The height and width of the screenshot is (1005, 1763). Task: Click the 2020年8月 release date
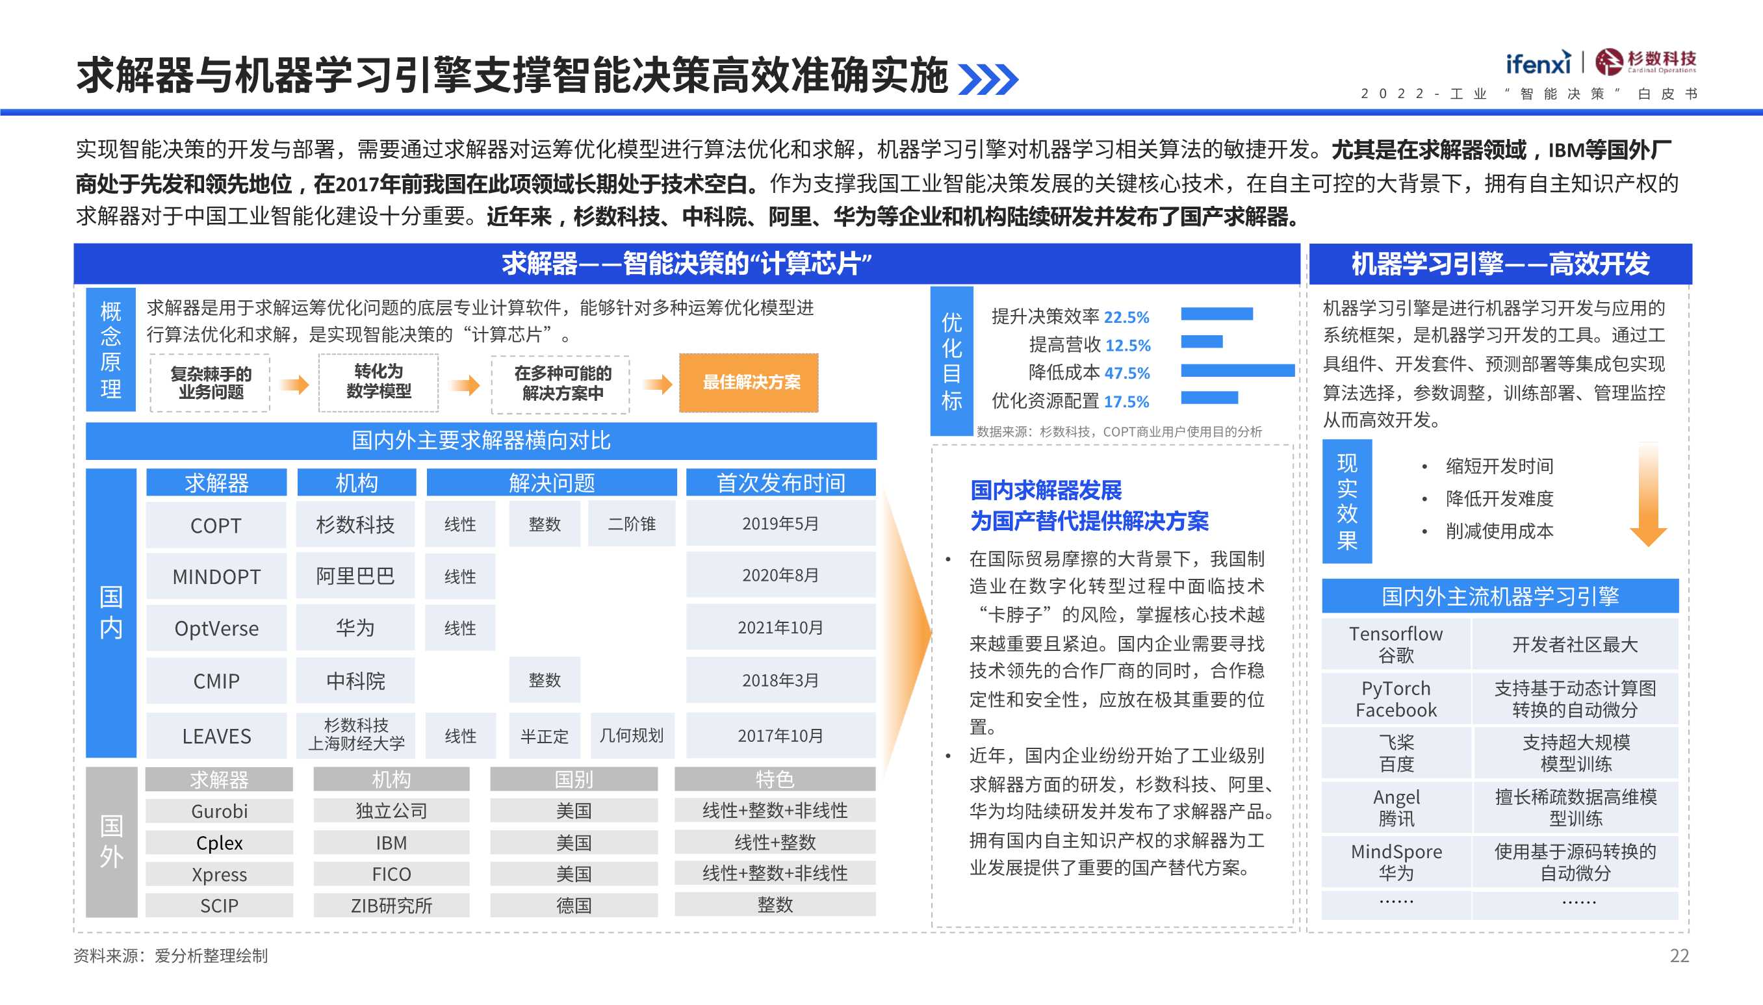point(780,575)
